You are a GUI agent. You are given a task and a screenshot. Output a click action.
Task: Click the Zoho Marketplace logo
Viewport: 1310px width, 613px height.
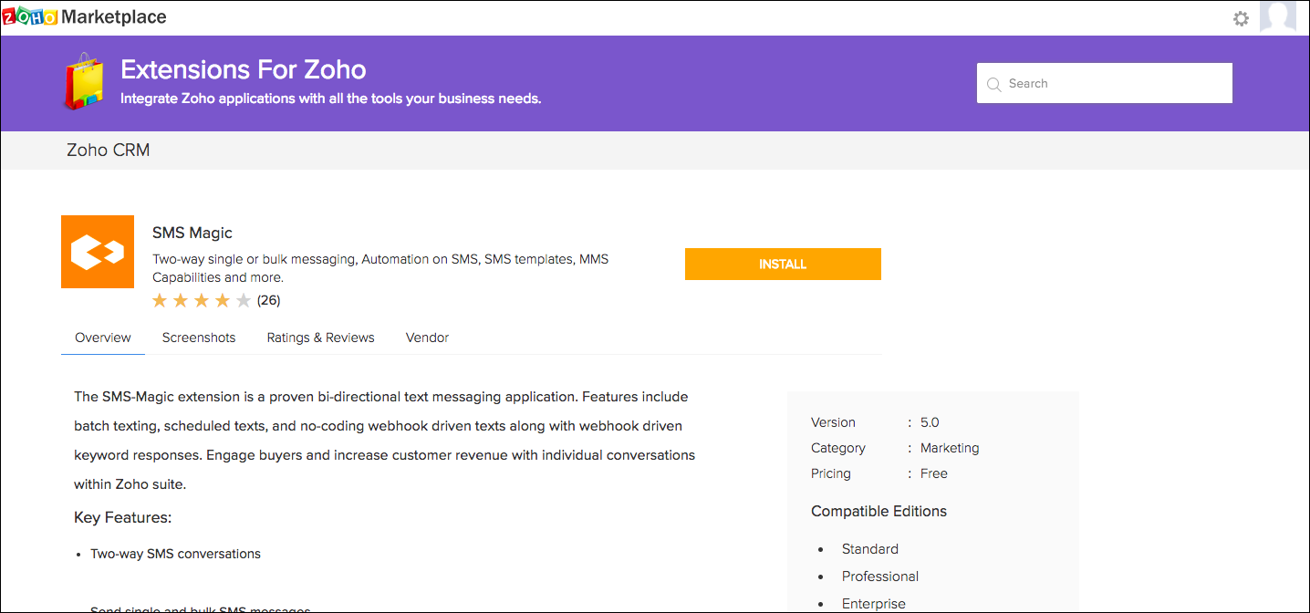85,17
